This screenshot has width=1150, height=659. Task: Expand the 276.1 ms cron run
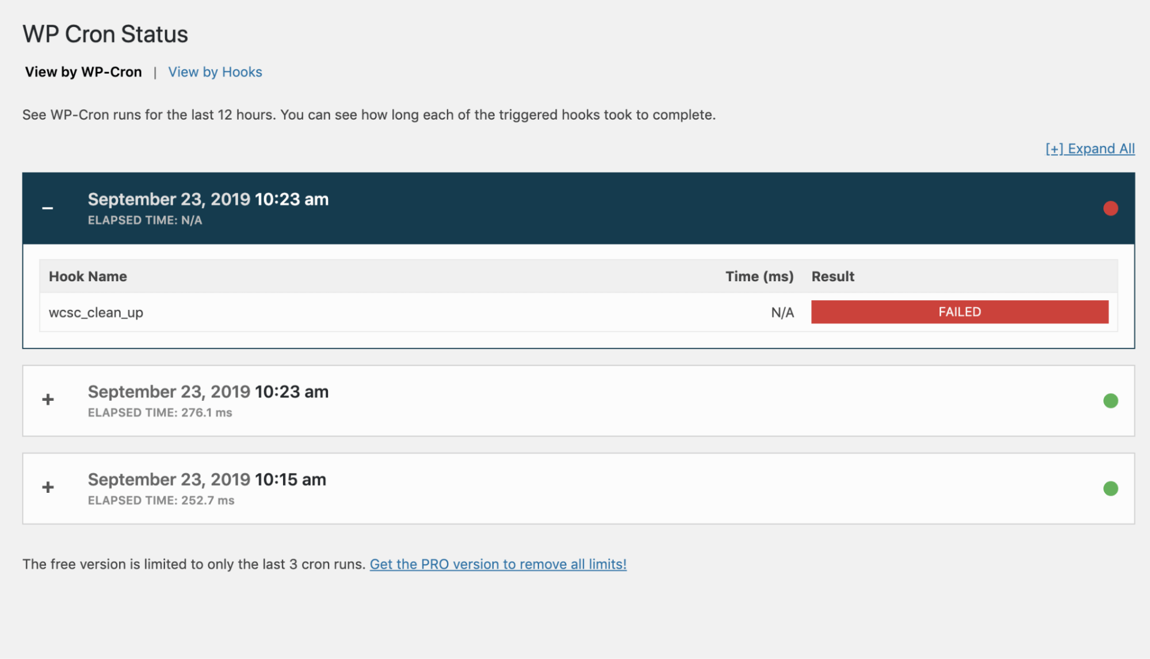[48, 400]
